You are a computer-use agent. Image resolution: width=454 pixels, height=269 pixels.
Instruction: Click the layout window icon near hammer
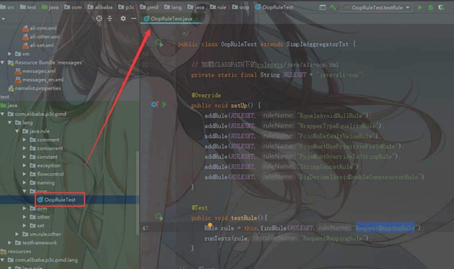tap(322, 8)
